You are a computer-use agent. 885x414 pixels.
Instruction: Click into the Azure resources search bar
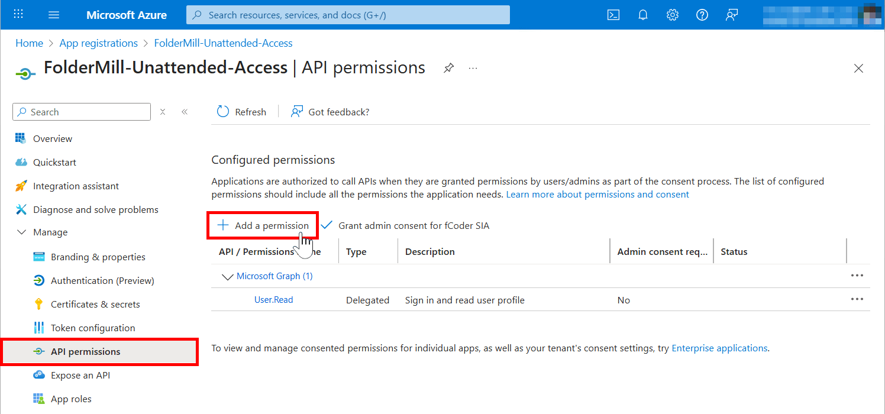point(348,15)
